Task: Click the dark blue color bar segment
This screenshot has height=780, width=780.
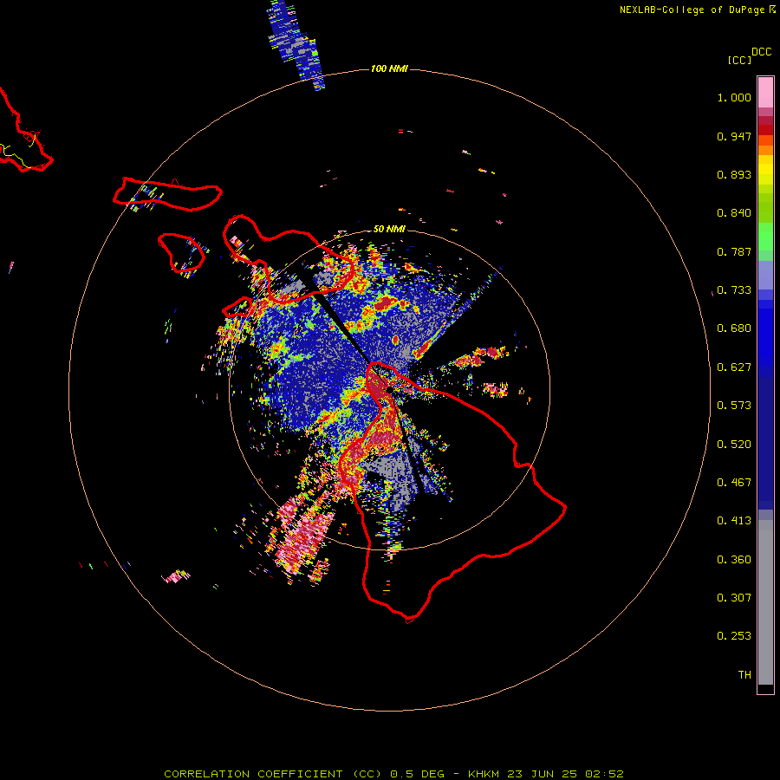Action: [x=765, y=442]
